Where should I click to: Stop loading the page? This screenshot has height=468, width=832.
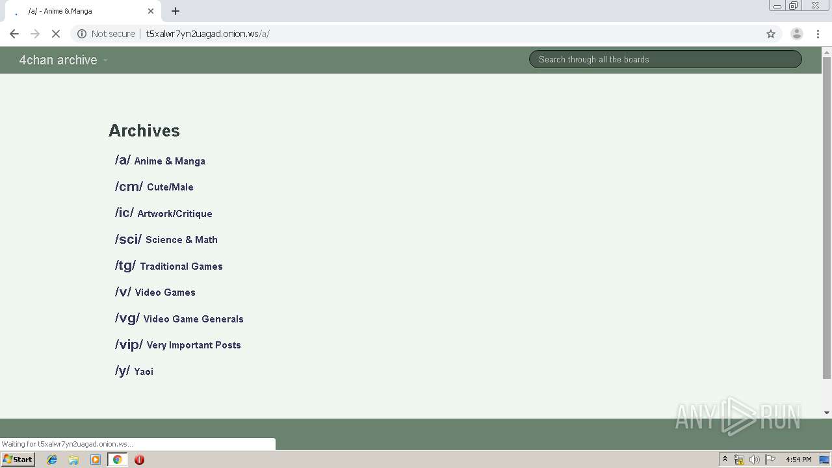click(x=56, y=34)
